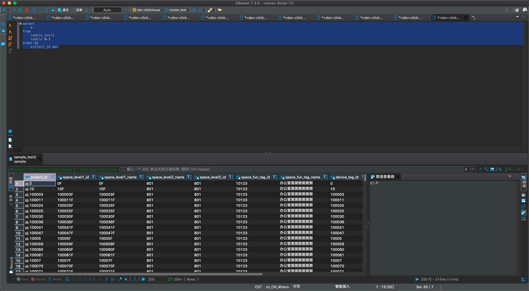Apply filter with the play arrow button
Screen dimensions: 529x291
[x=466, y=169]
